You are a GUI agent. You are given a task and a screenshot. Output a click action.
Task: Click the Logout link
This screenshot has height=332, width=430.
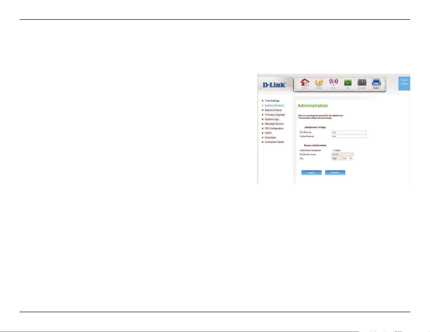(404, 80)
